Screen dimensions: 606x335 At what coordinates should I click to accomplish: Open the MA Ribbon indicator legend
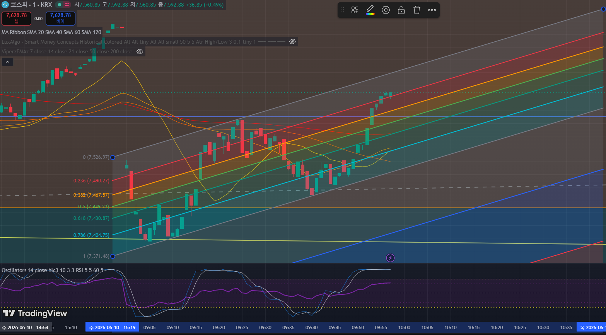pos(51,32)
